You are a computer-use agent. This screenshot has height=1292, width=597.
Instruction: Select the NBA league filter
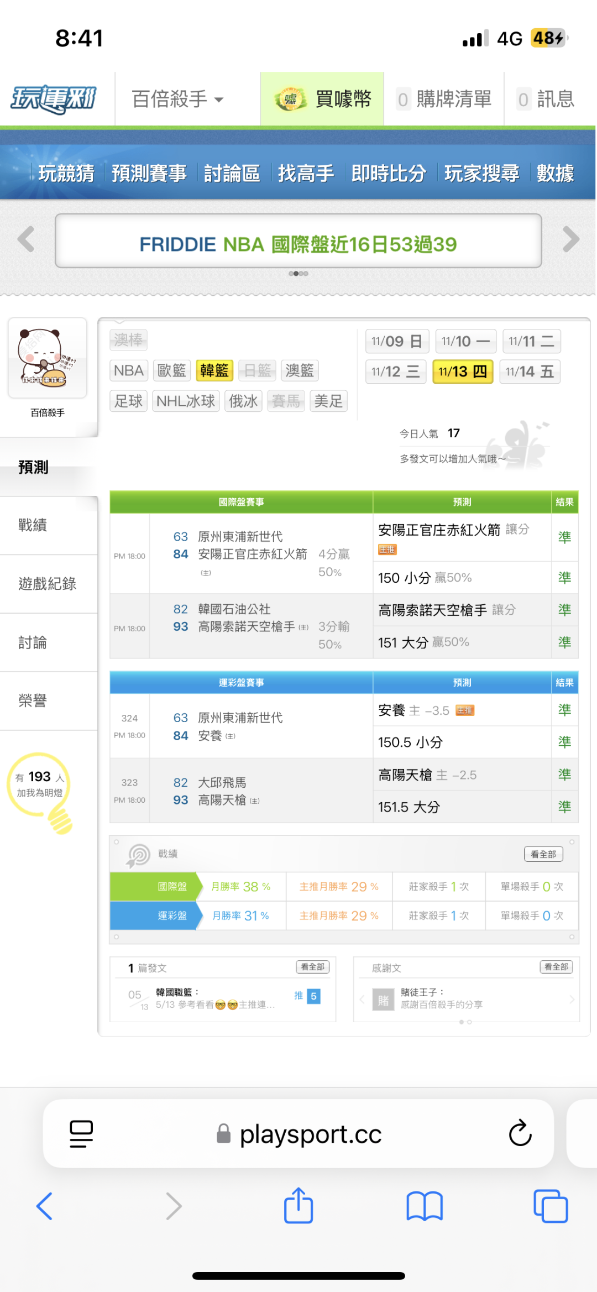(x=129, y=370)
